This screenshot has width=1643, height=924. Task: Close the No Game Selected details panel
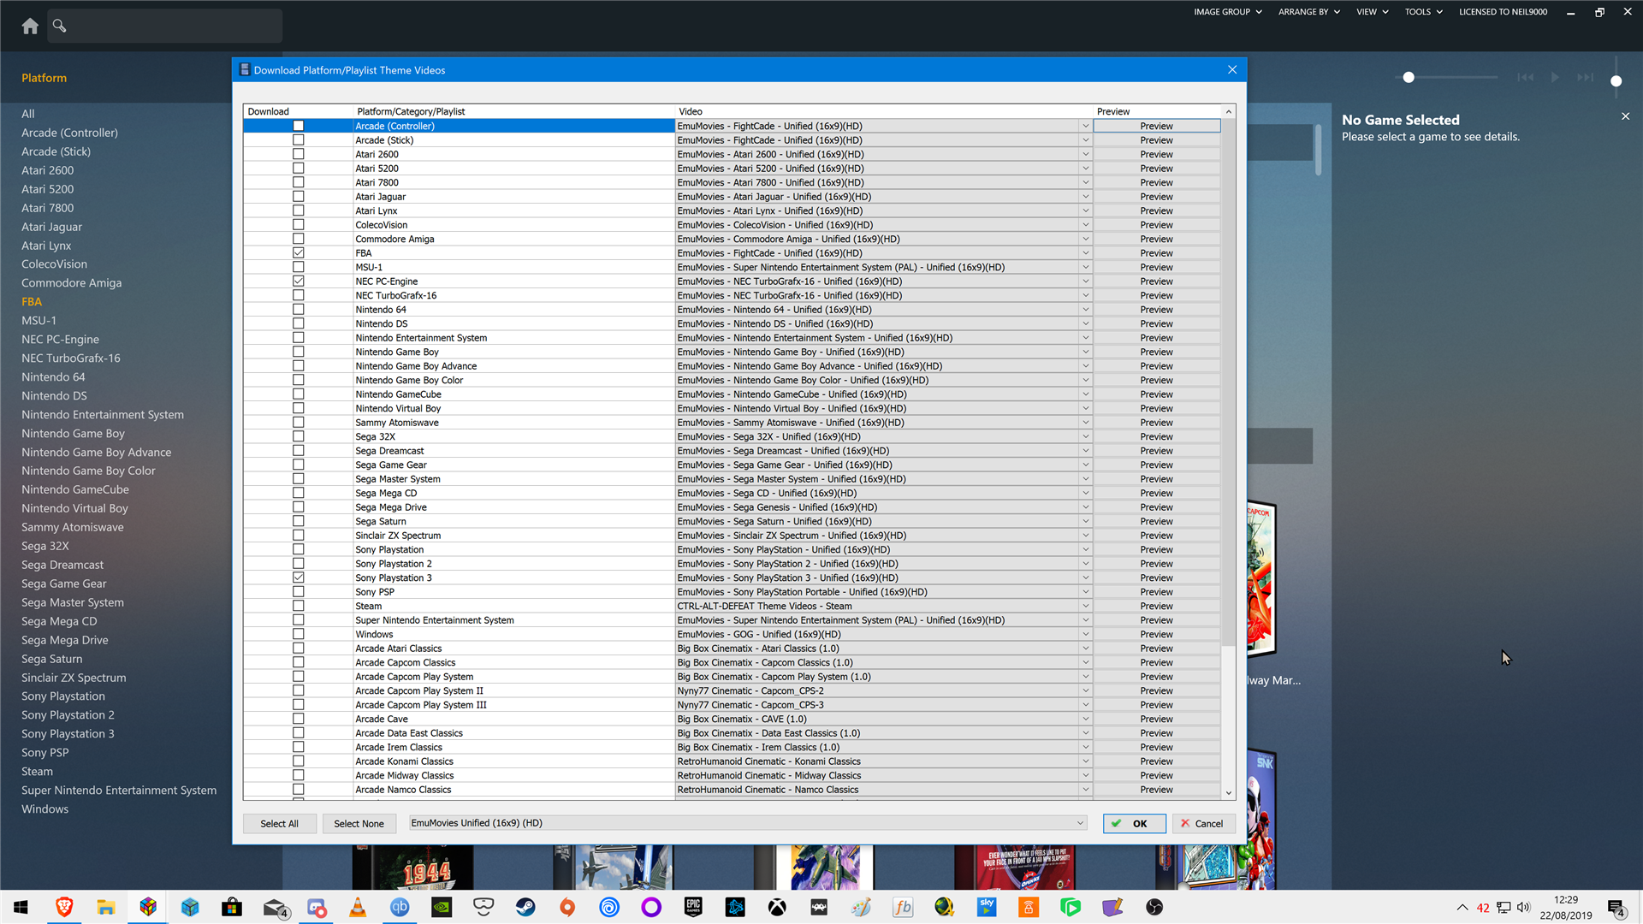[1625, 116]
